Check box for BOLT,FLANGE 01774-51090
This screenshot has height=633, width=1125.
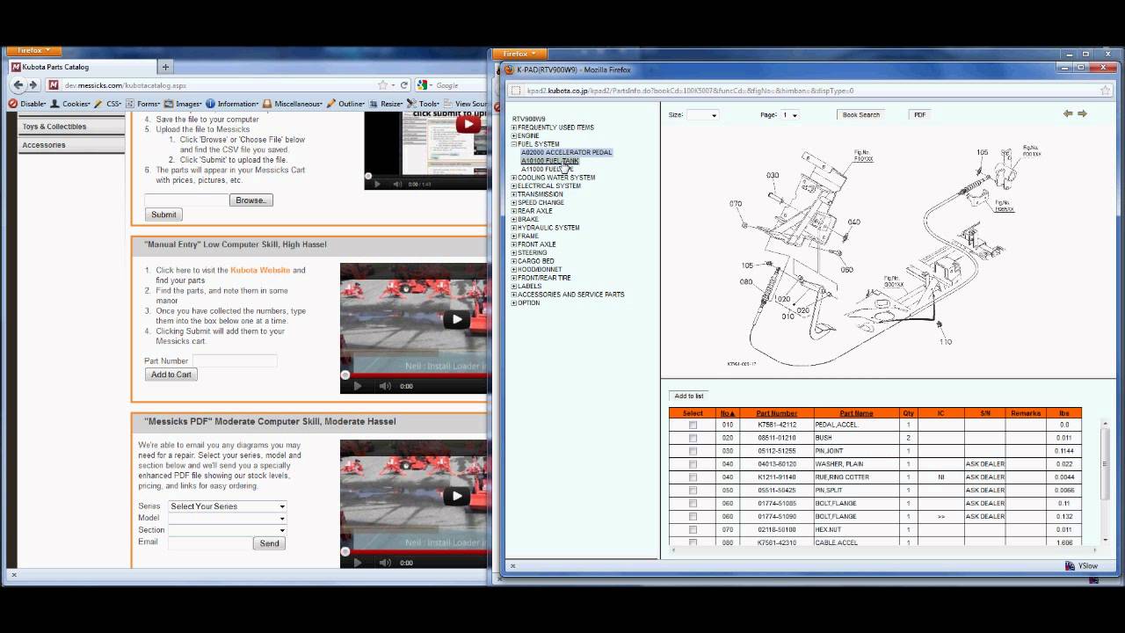point(693,517)
